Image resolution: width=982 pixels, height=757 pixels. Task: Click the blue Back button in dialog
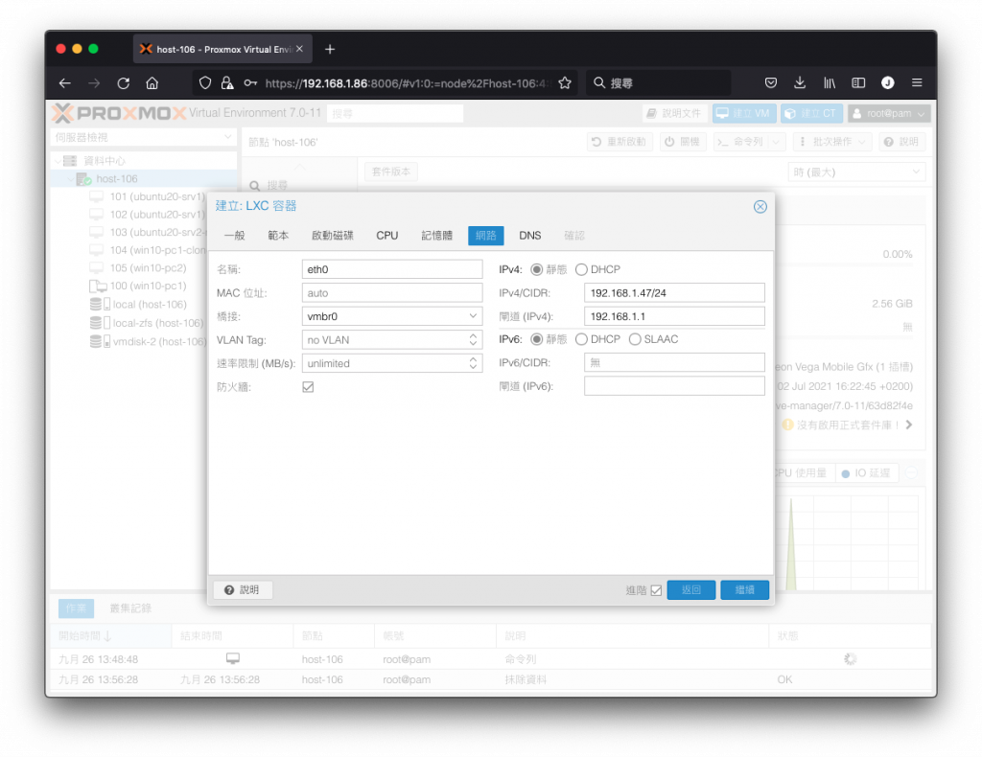tap(690, 590)
